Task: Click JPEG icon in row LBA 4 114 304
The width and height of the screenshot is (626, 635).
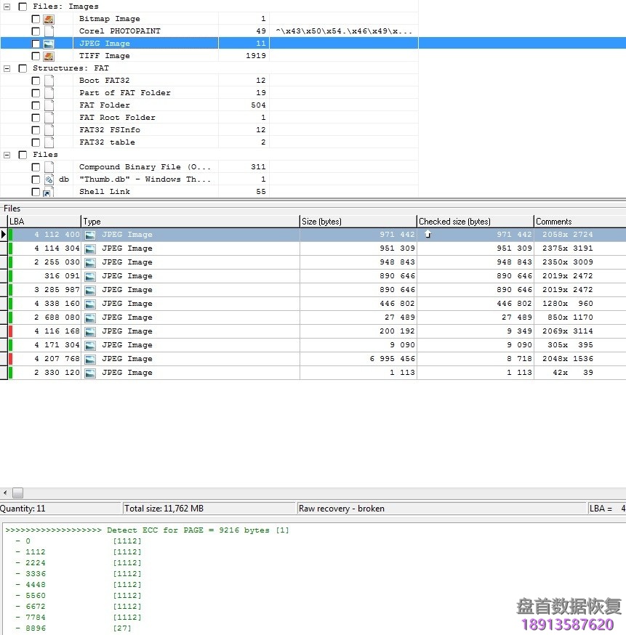Action: tap(90, 248)
